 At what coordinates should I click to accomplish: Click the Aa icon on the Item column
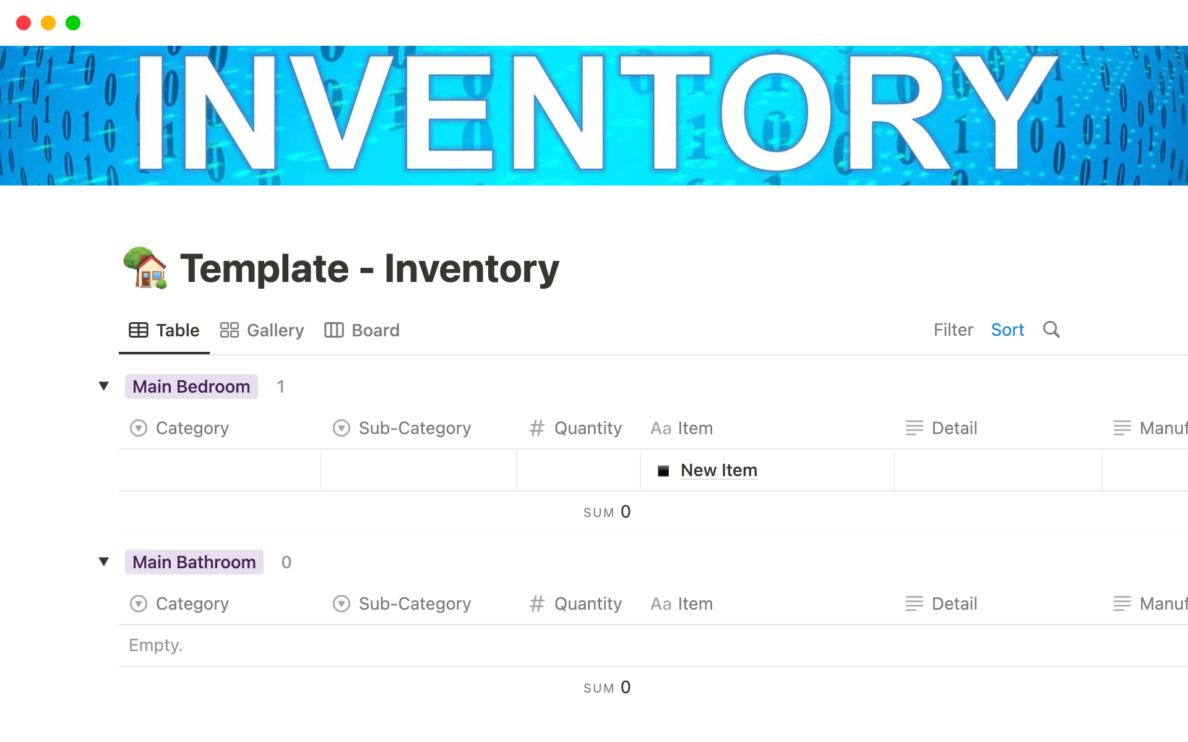click(661, 428)
